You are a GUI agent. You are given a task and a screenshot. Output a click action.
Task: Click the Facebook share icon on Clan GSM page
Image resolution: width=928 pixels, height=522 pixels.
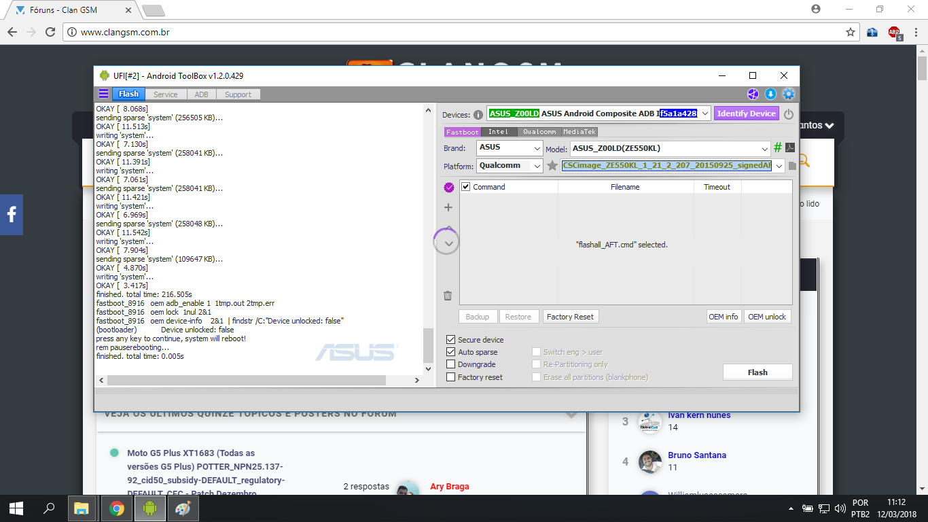pyautogui.click(x=12, y=215)
